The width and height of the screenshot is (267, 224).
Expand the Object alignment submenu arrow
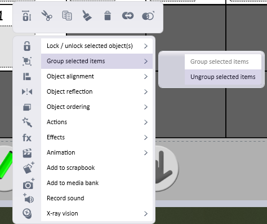[146, 76]
